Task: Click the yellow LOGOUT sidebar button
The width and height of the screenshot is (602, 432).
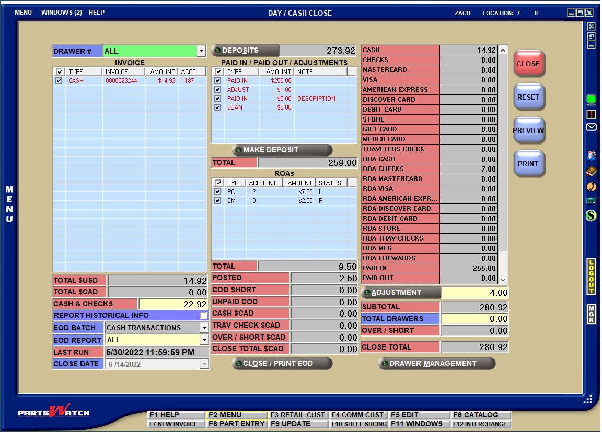Action: click(591, 277)
